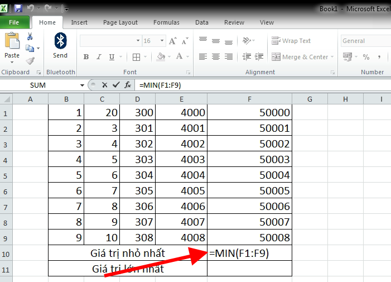The image size is (391, 282).
Task: Open the Merge & Center dropdown arrow
Action: tap(332, 57)
